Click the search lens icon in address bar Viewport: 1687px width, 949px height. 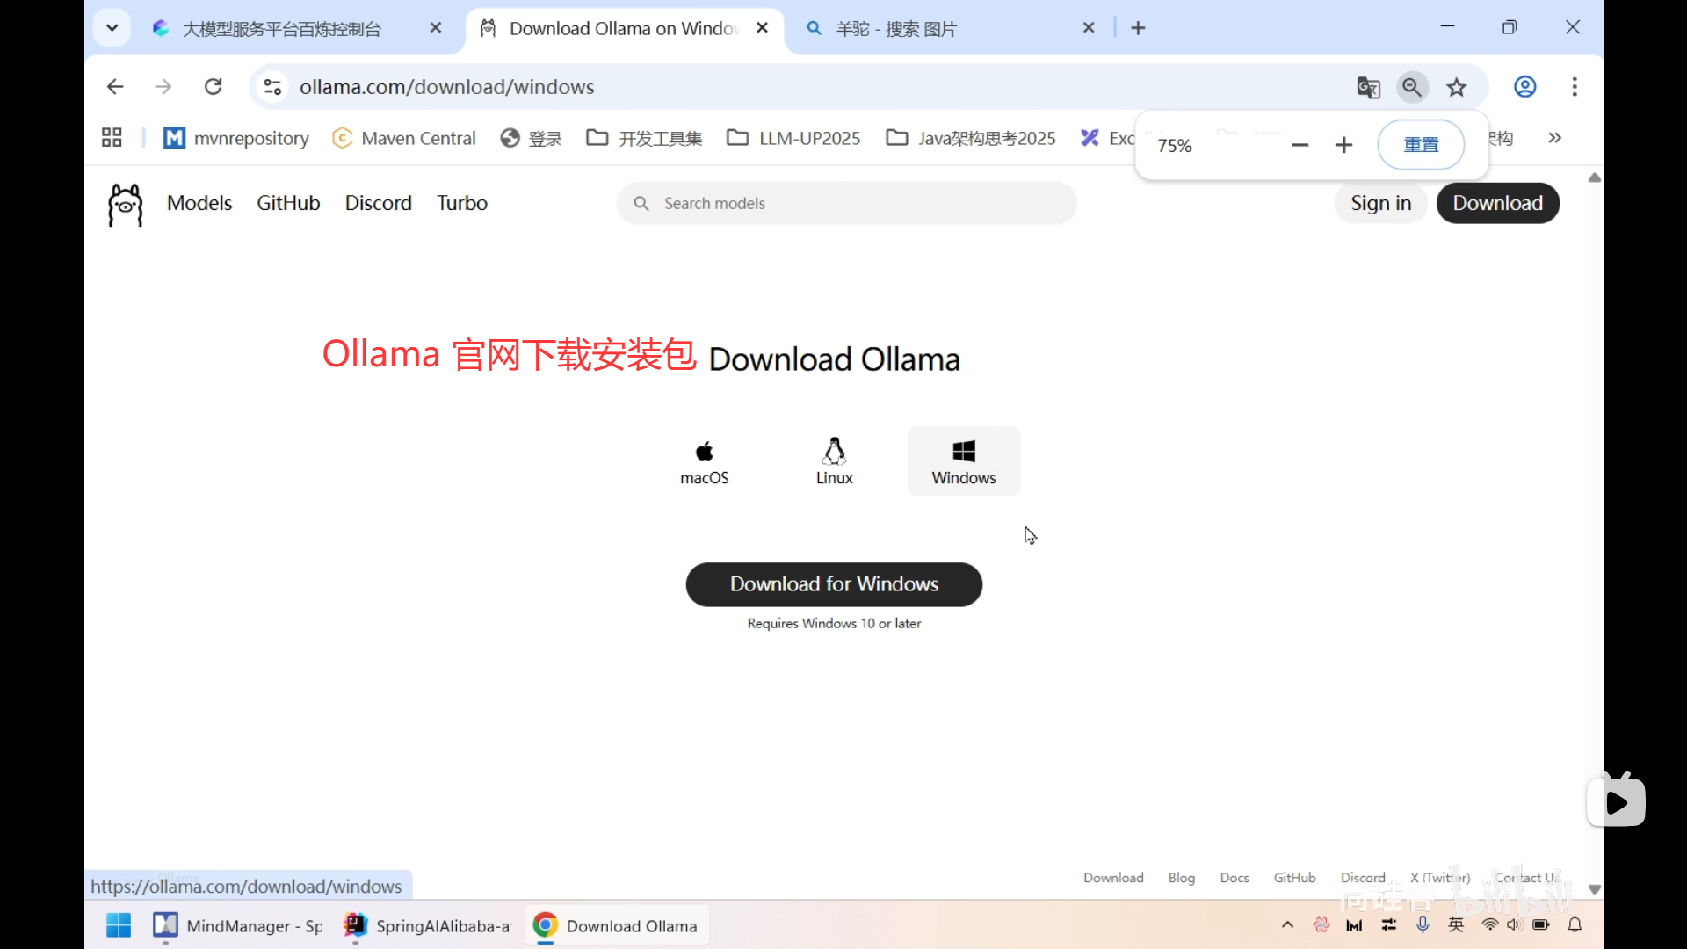[1412, 87]
